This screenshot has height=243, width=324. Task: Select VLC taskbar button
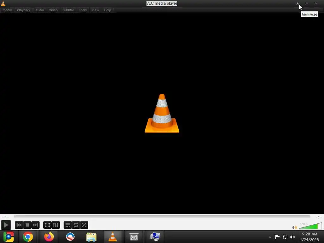[x=113, y=237]
